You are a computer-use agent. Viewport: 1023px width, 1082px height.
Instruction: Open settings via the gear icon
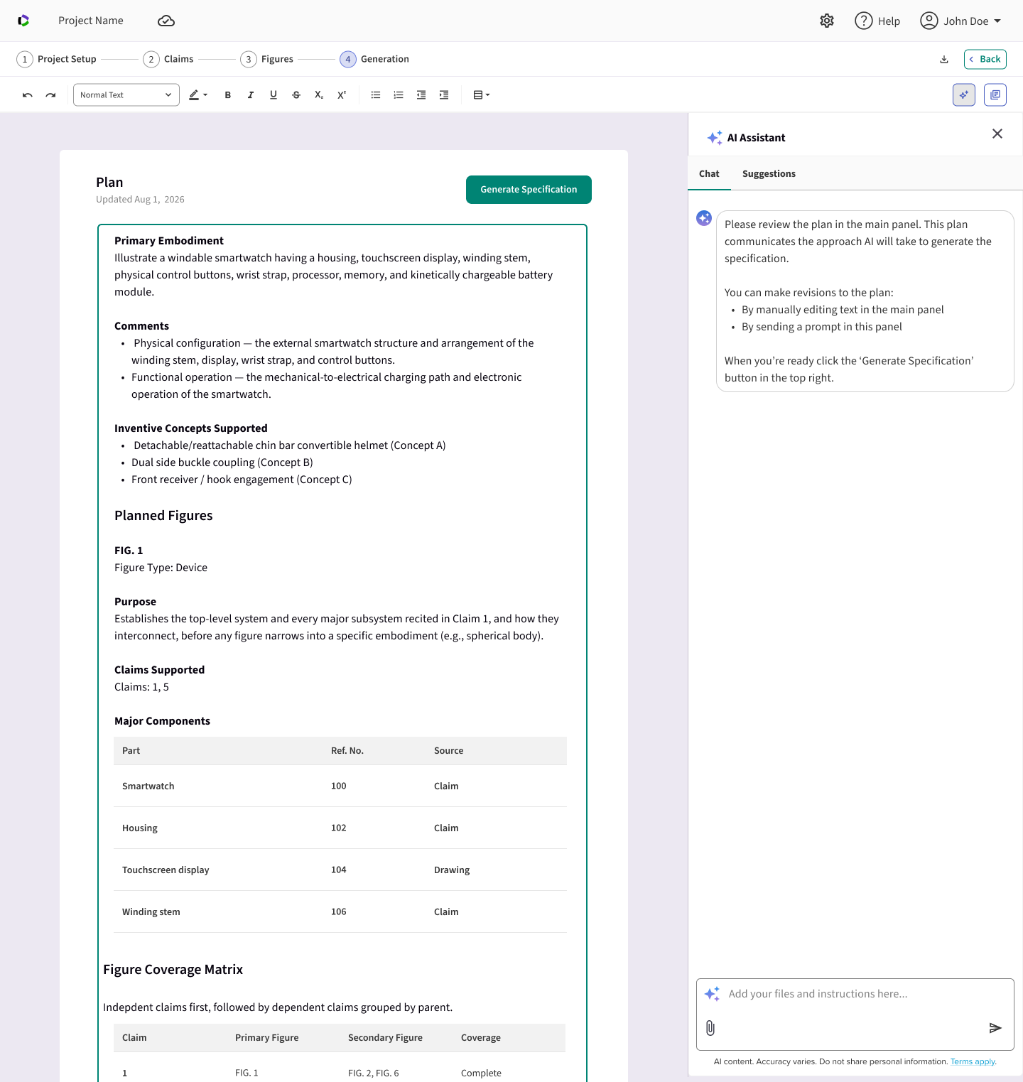click(827, 21)
